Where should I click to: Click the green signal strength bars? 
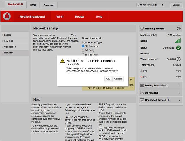coord(178,40)
